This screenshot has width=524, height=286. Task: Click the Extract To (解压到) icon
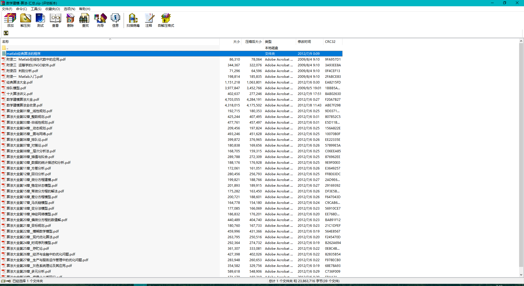(x=25, y=20)
